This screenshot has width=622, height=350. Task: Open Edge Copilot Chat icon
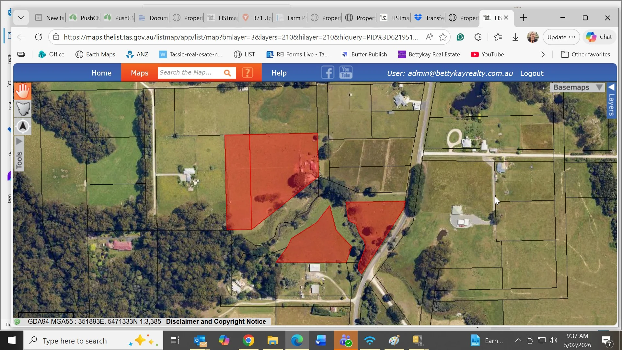coord(598,37)
